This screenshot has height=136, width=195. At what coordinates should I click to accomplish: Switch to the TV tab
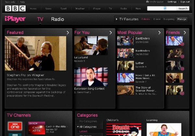(x=40, y=19)
